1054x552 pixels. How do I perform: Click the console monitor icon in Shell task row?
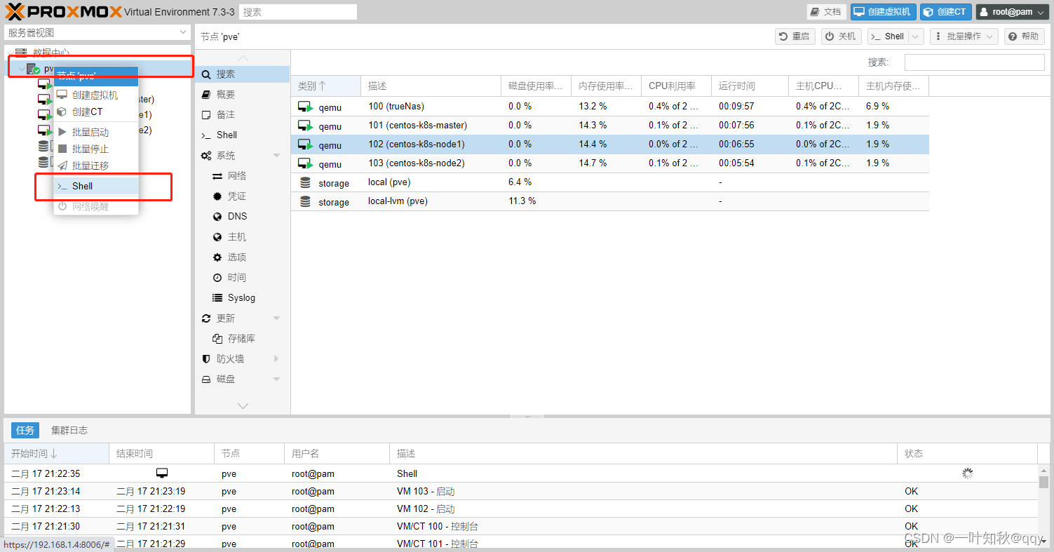coord(162,473)
